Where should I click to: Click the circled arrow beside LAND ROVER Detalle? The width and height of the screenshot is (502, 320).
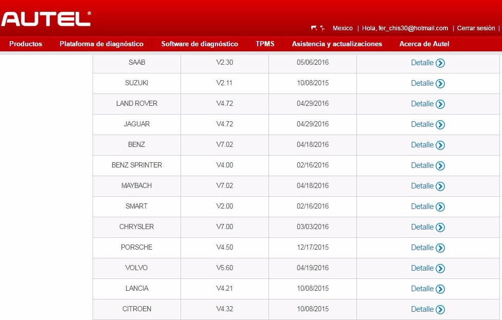tap(440, 104)
